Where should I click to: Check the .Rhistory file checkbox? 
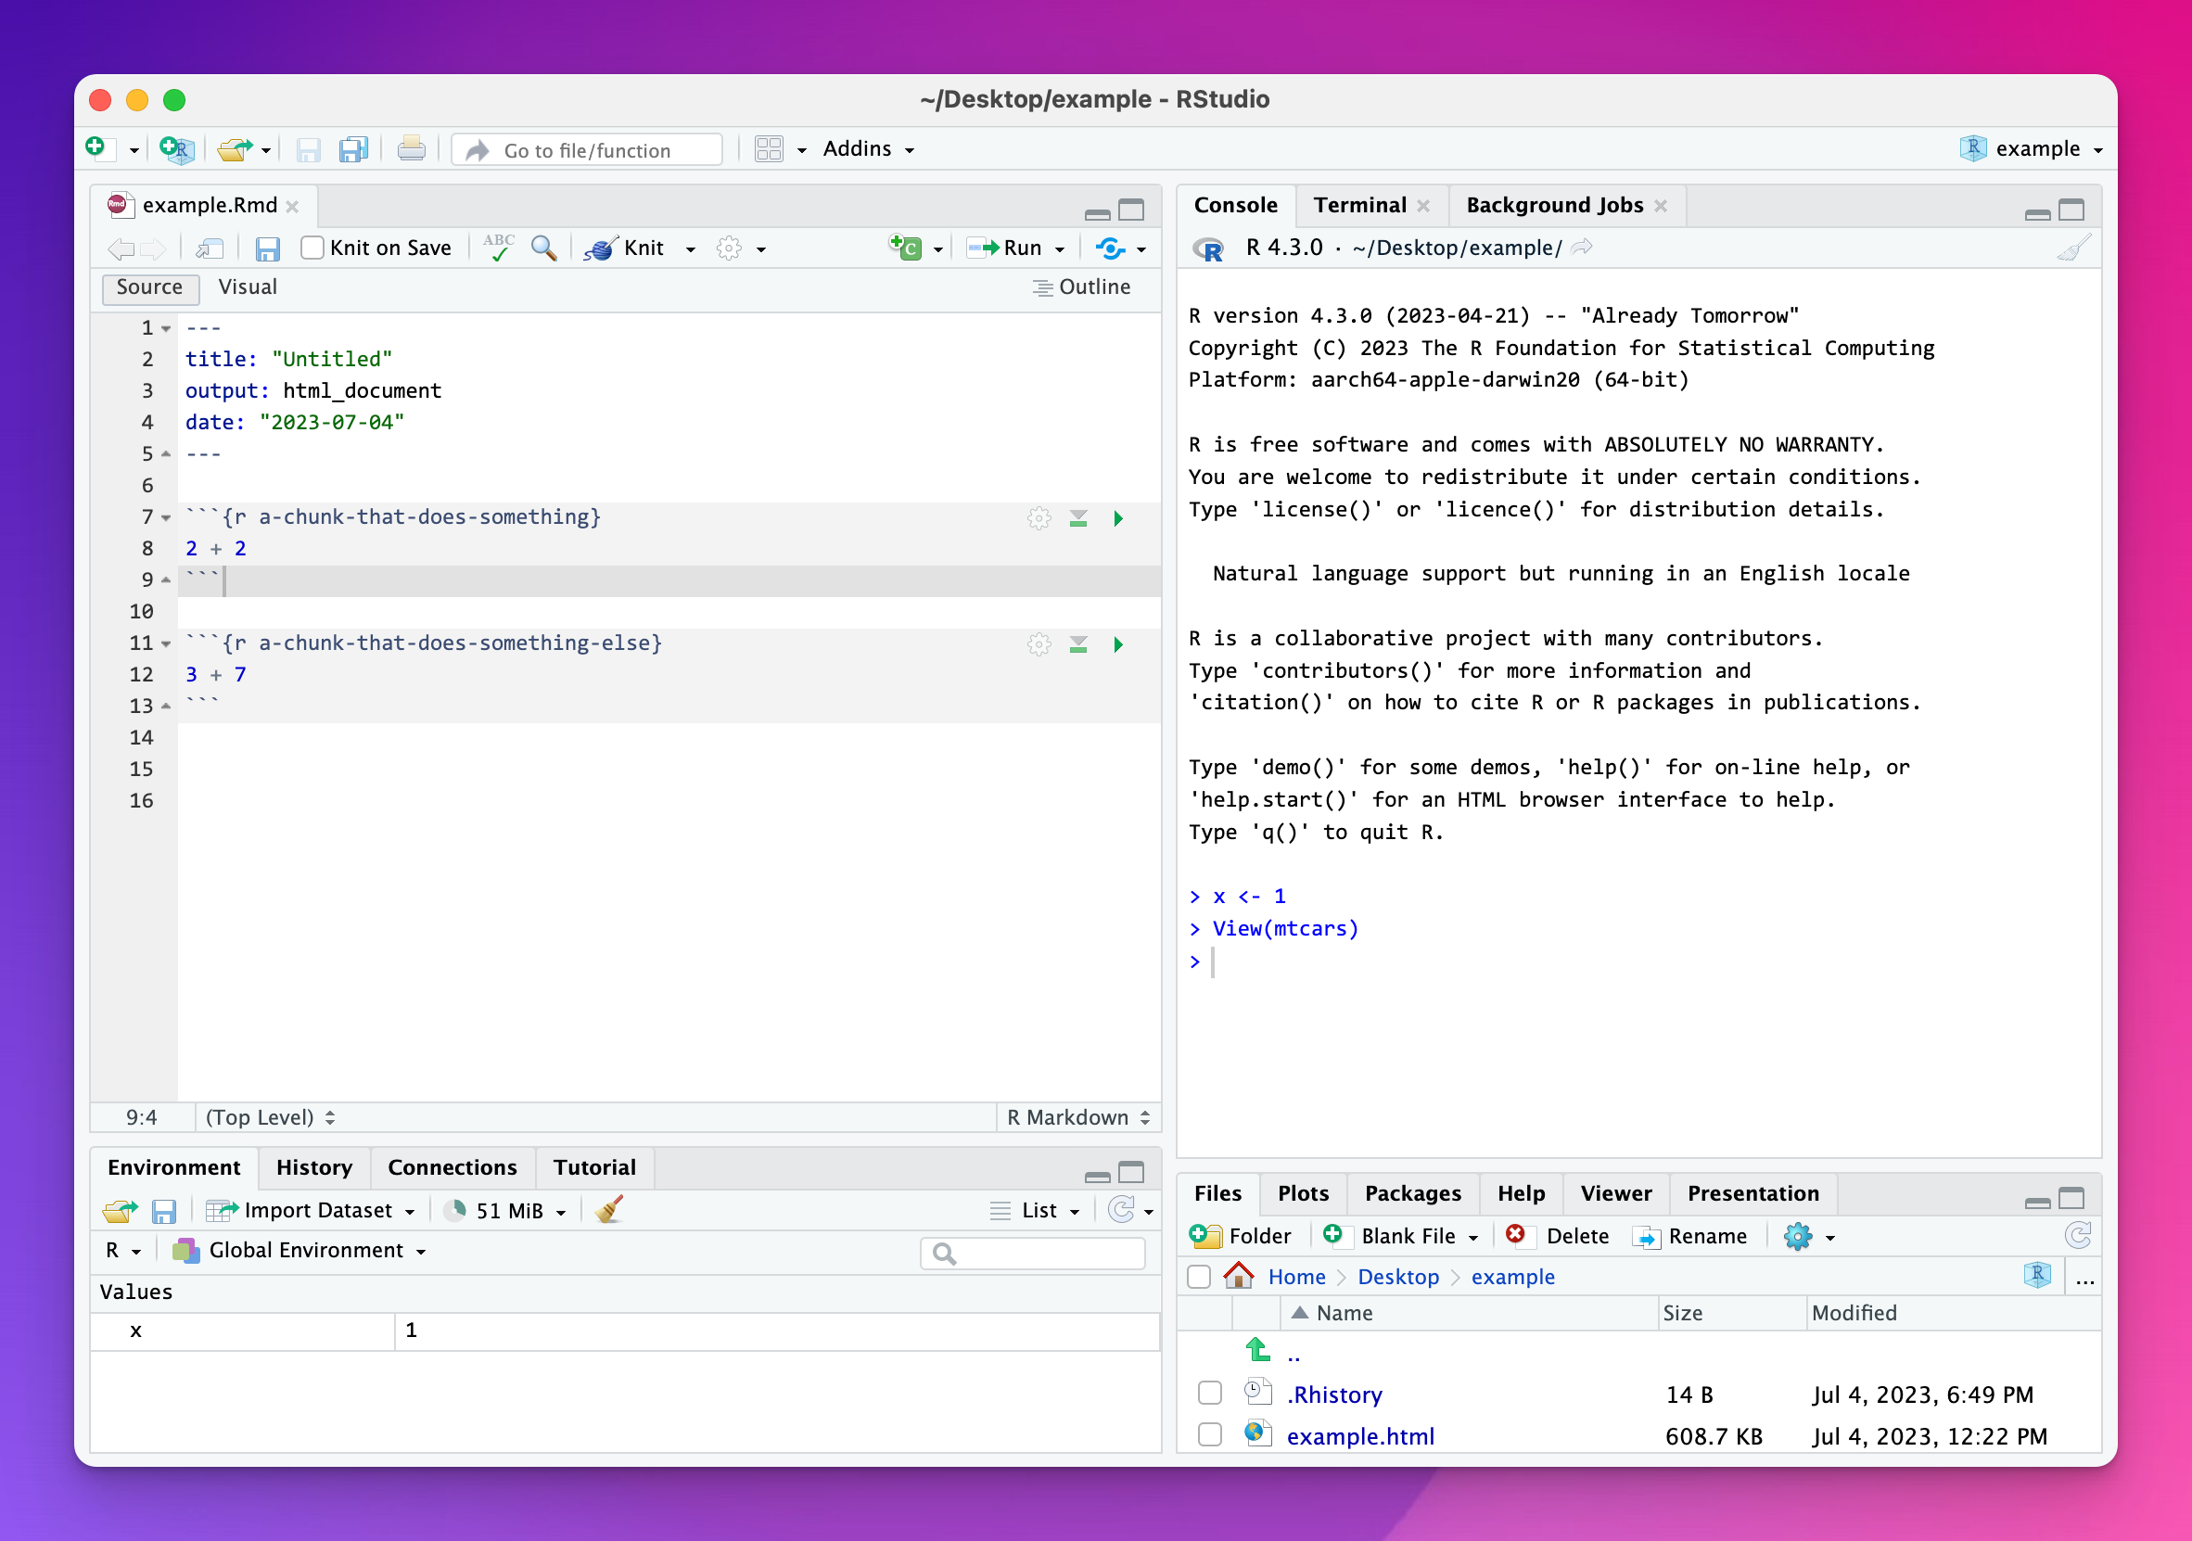click(1210, 1393)
